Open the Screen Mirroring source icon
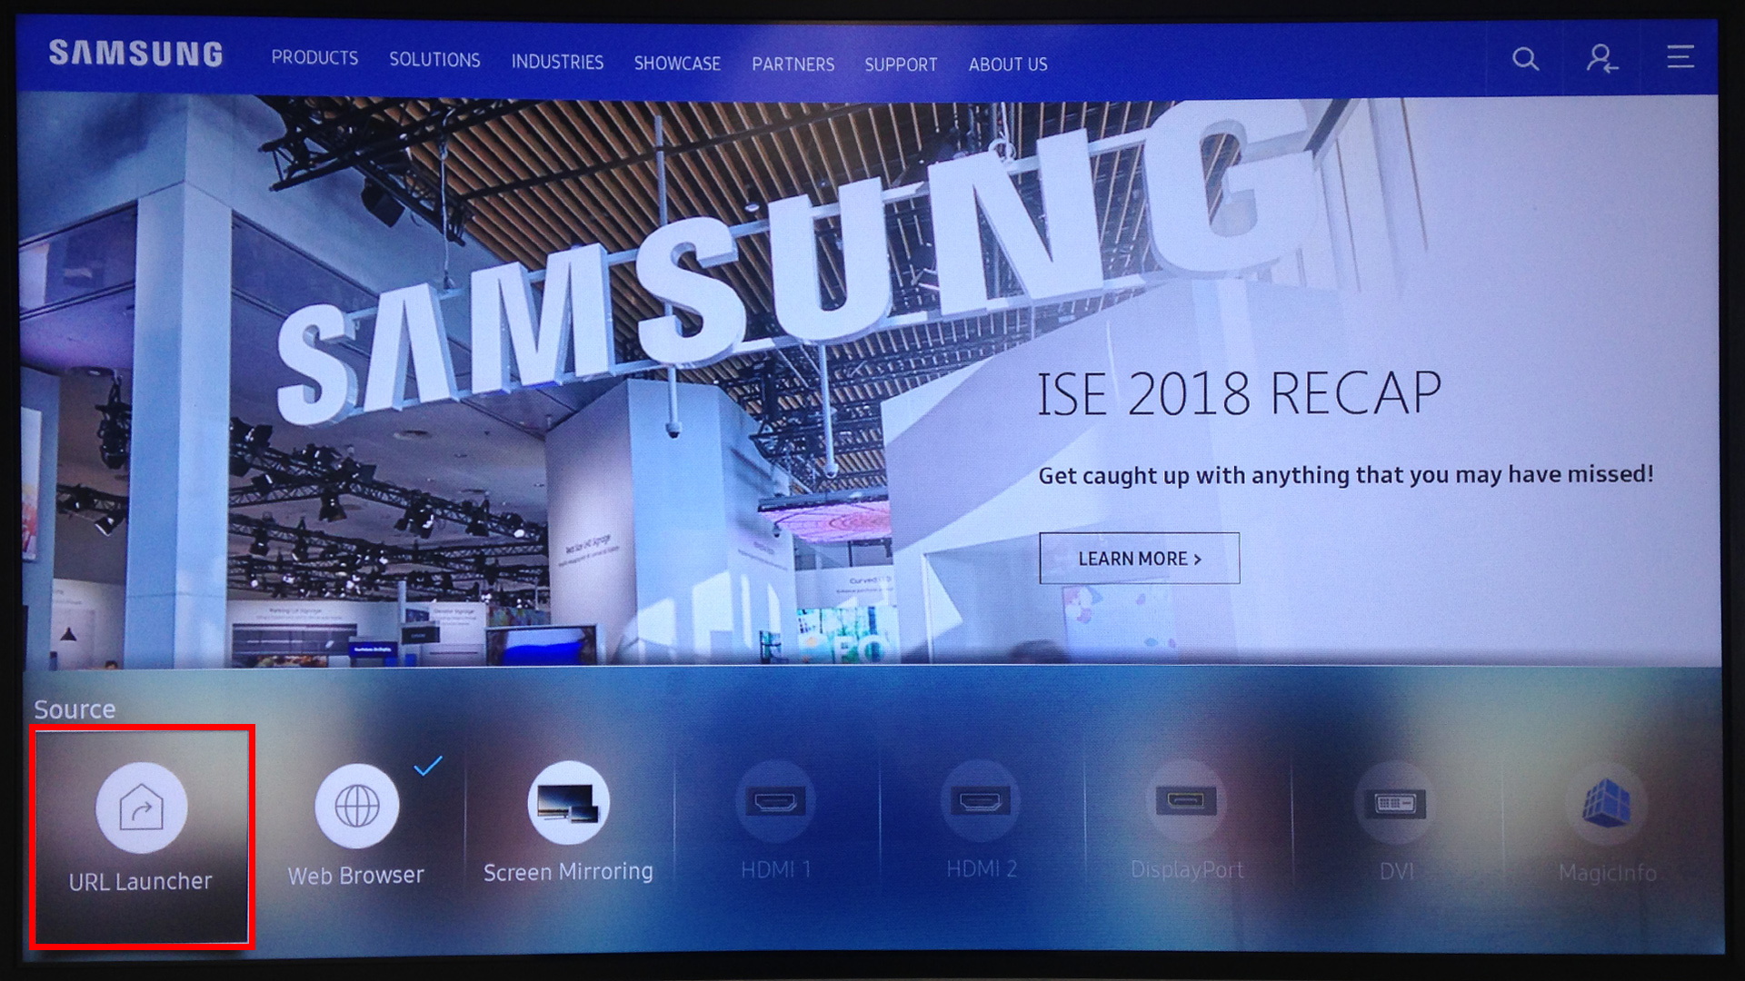Viewport: 1745px width, 981px height. (569, 803)
